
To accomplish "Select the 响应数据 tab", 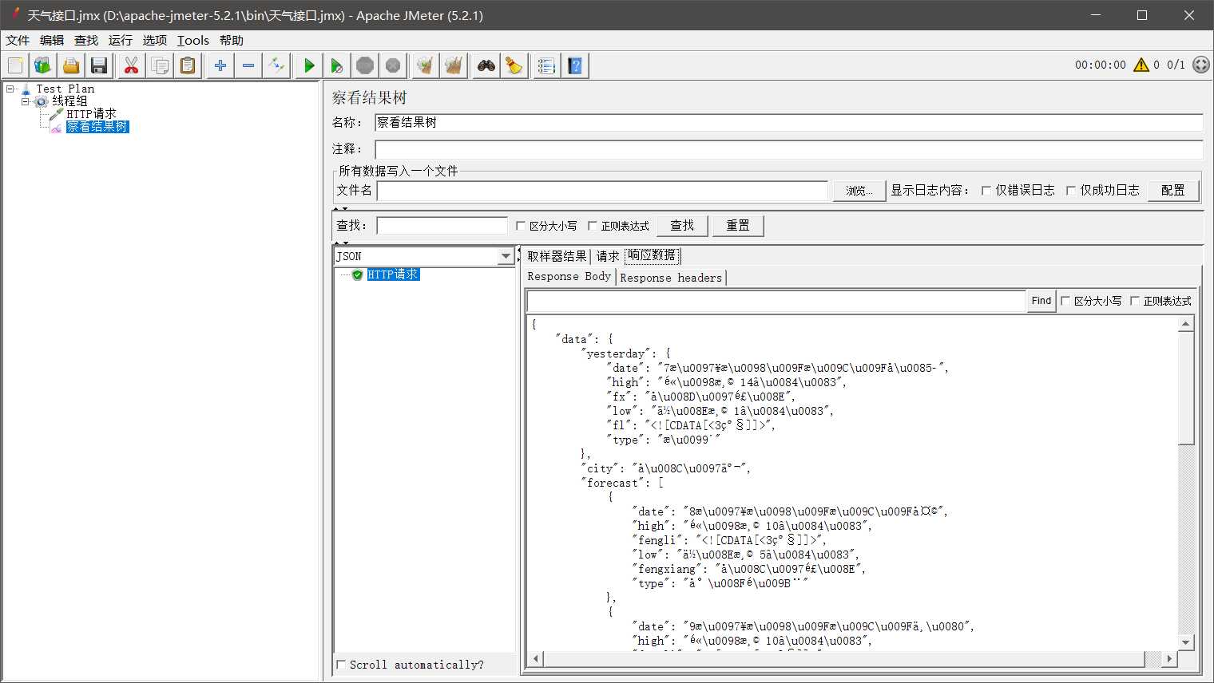I will (652, 255).
